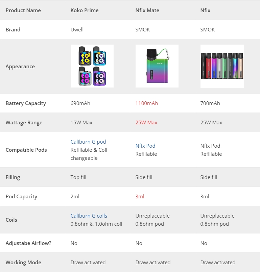
Task: Click the Nfix color lineup image
Action: 222,66
